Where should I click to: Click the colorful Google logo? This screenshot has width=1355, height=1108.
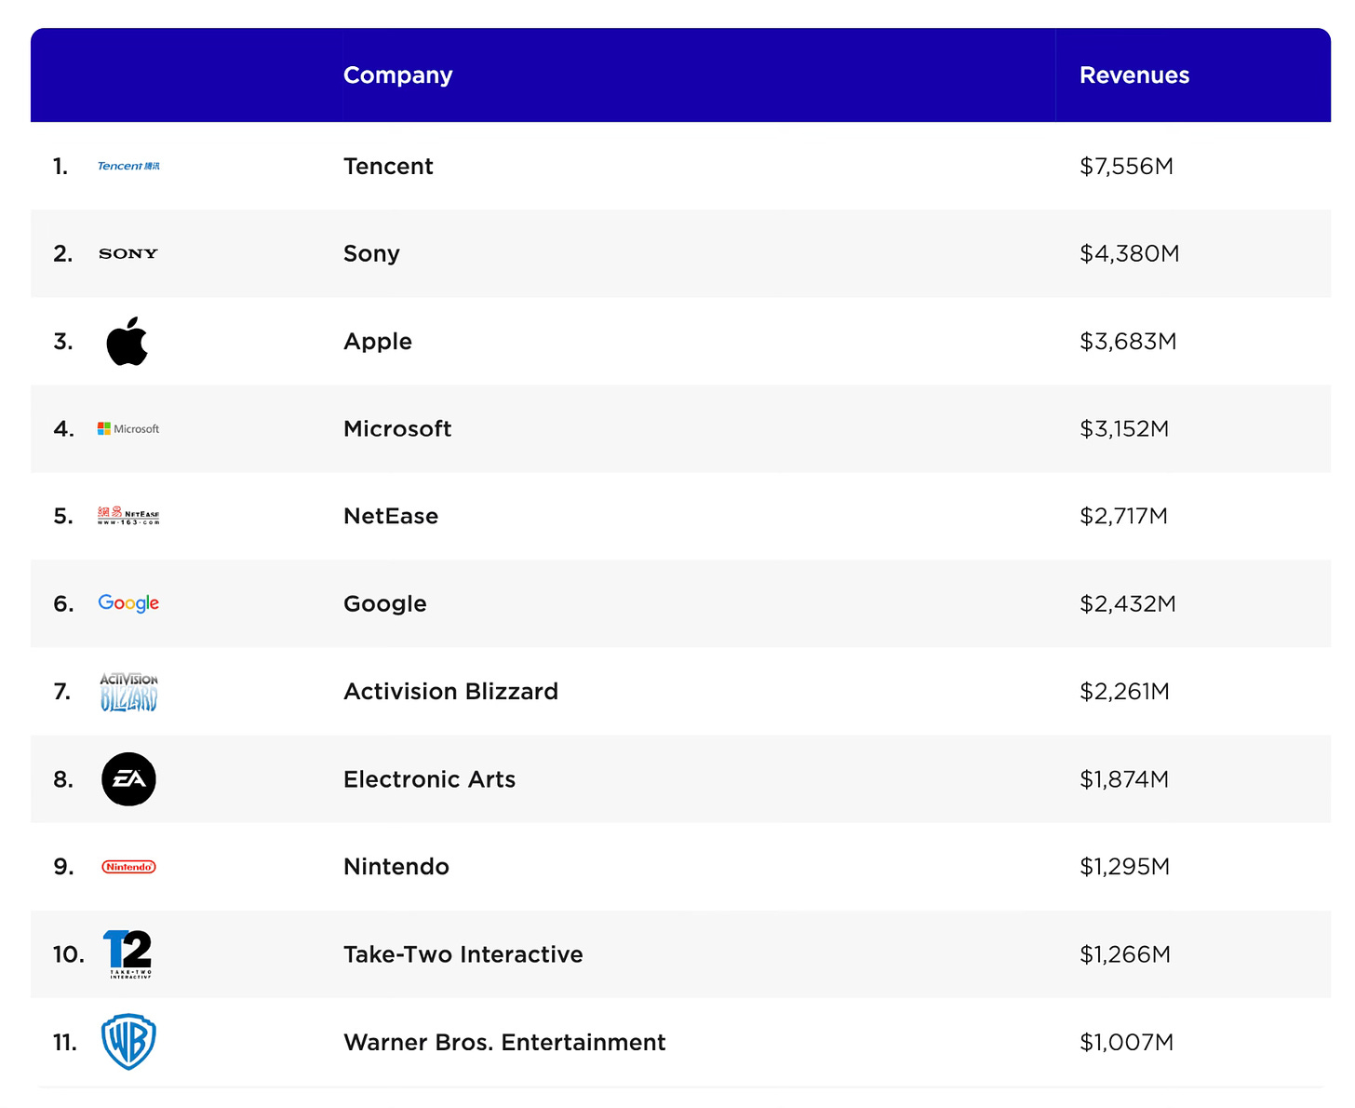[128, 603]
